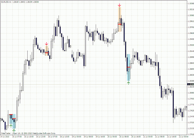Click the EURUSD,H1 chart title text
This screenshot has height=138, width=194.
tap(6, 2)
